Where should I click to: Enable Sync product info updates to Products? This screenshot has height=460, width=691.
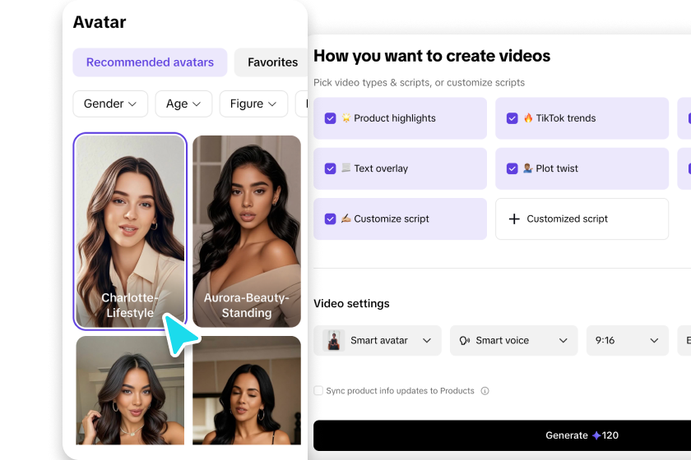pos(318,391)
